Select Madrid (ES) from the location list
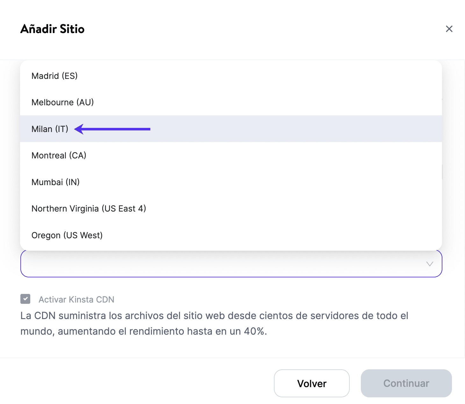Screen dimensions: 465x404 (54, 76)
